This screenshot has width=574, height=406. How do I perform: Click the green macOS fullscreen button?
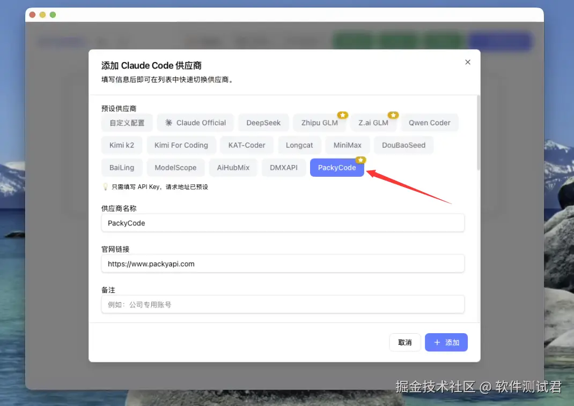(53, 14)
